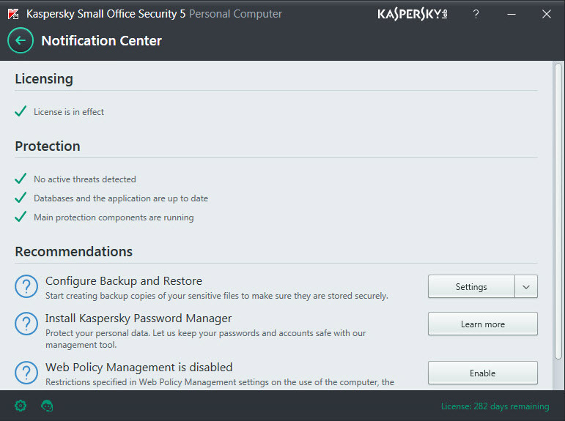Click the Recommendations section heading
The image size is (565, 421).
tap(74, 251)
